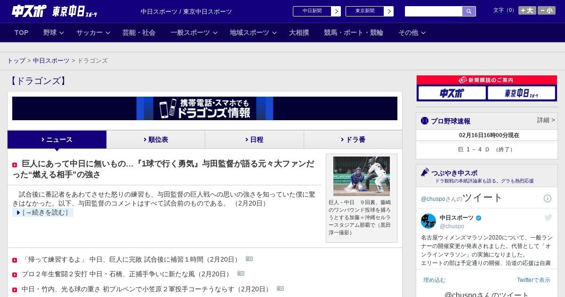Click the 巨 1-4 D (終了) score line
This screenshot has height=297, width=565.
point(487,149)
